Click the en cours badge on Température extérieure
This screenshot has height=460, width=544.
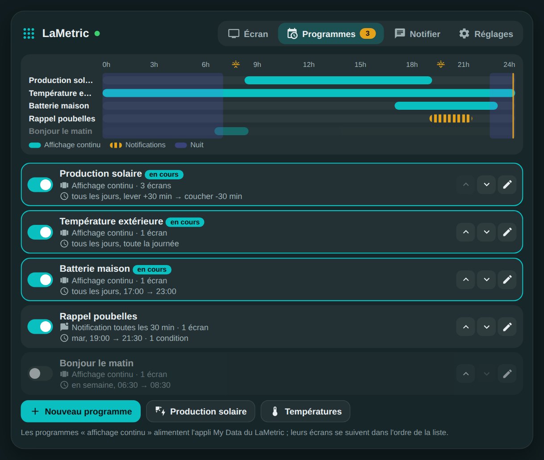pyautogui.click(x=185, y=222)
